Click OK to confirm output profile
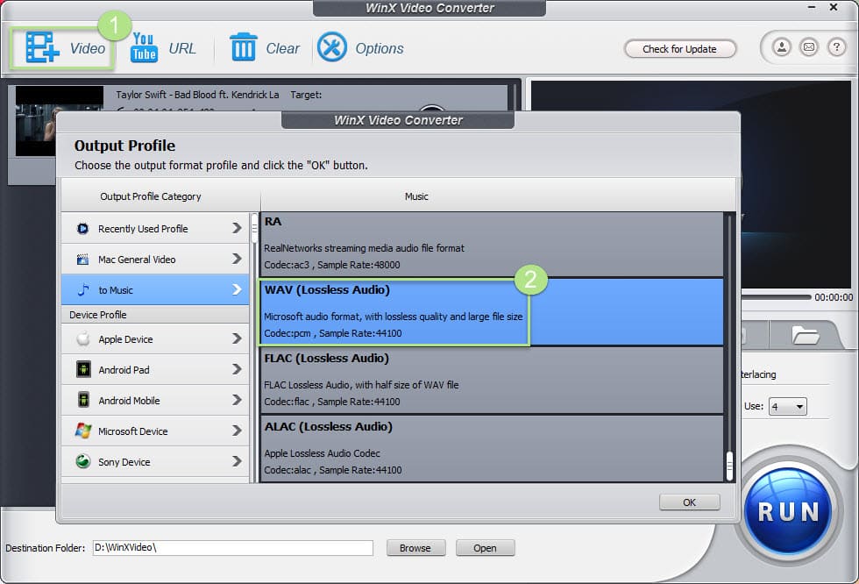 click(689, 502)
